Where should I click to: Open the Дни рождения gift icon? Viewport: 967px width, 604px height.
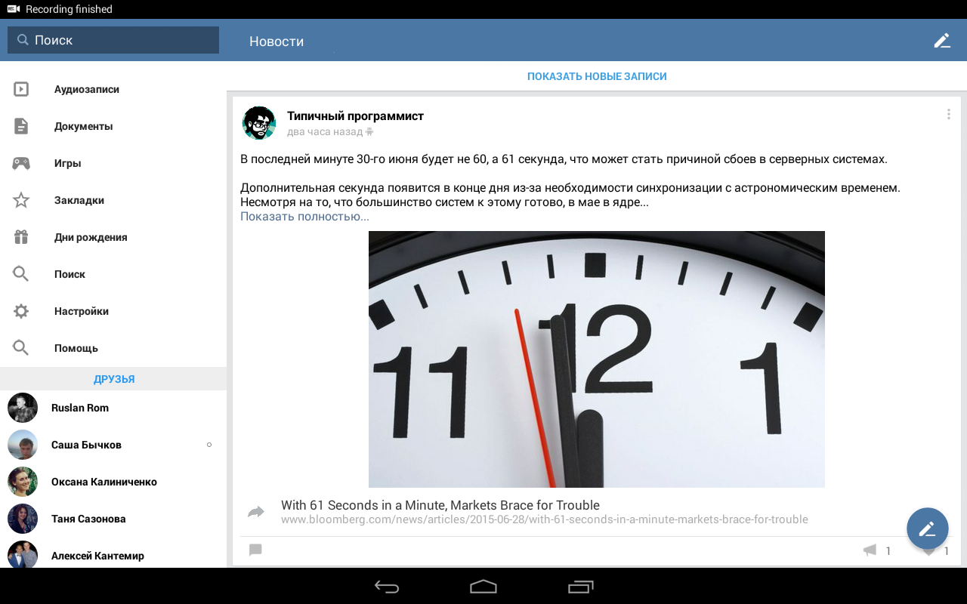[21, 237]
